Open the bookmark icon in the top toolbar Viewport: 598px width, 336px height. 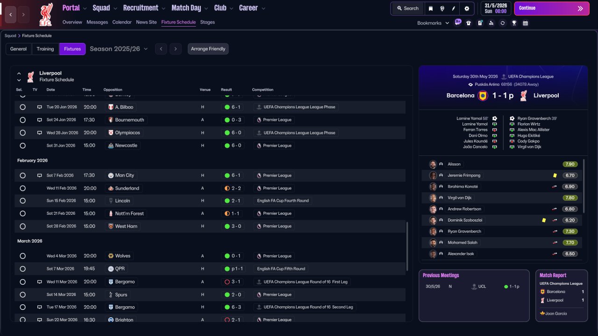[x=430, y=8]
